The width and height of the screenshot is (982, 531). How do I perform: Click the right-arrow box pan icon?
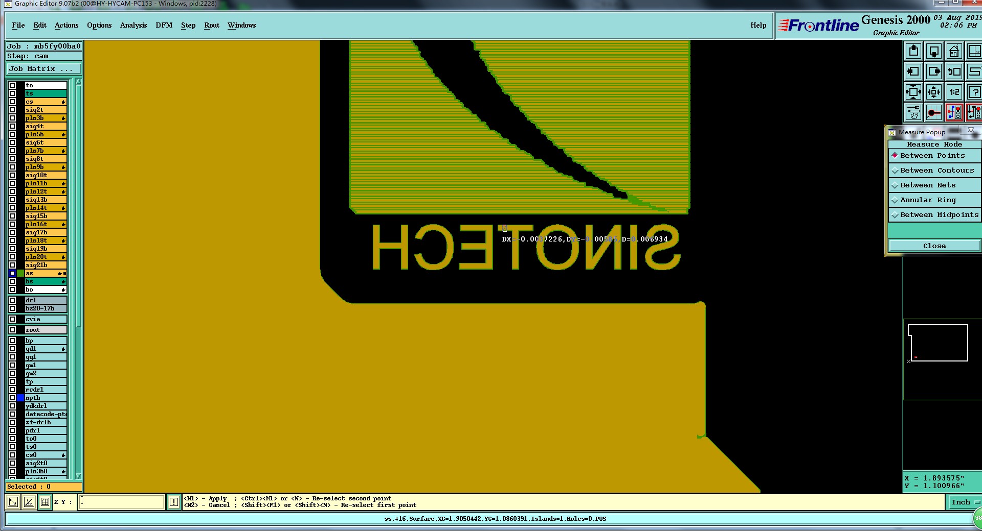pyautogui.click(x=934, y=71)
